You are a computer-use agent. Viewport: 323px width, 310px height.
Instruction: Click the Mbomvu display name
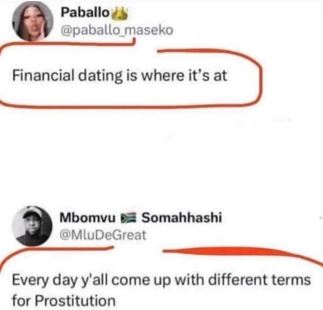point(87,218)
